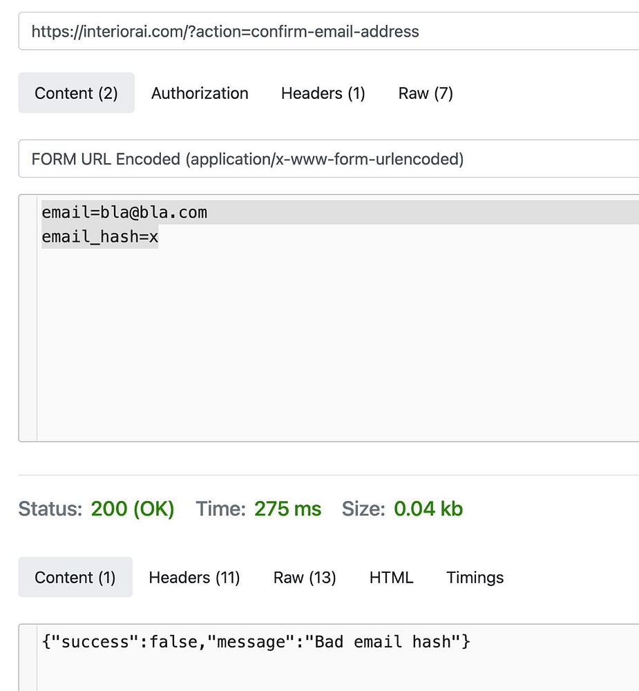Open the HTML response tab

tap(391, 578)
